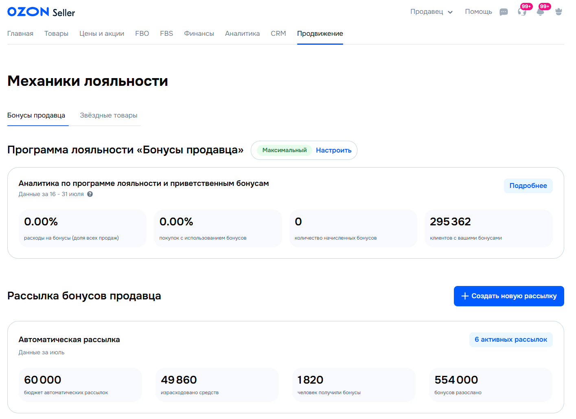The height and width of the screenshot is (419, 576).
Task: Click the 60 000 бюджет value
Action: [43, 380]
